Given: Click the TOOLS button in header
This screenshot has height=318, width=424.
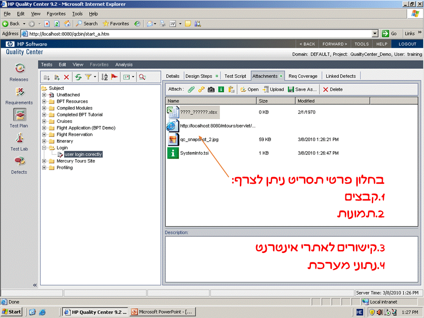Looking at the screenshot, I should (x=362, y=44).
